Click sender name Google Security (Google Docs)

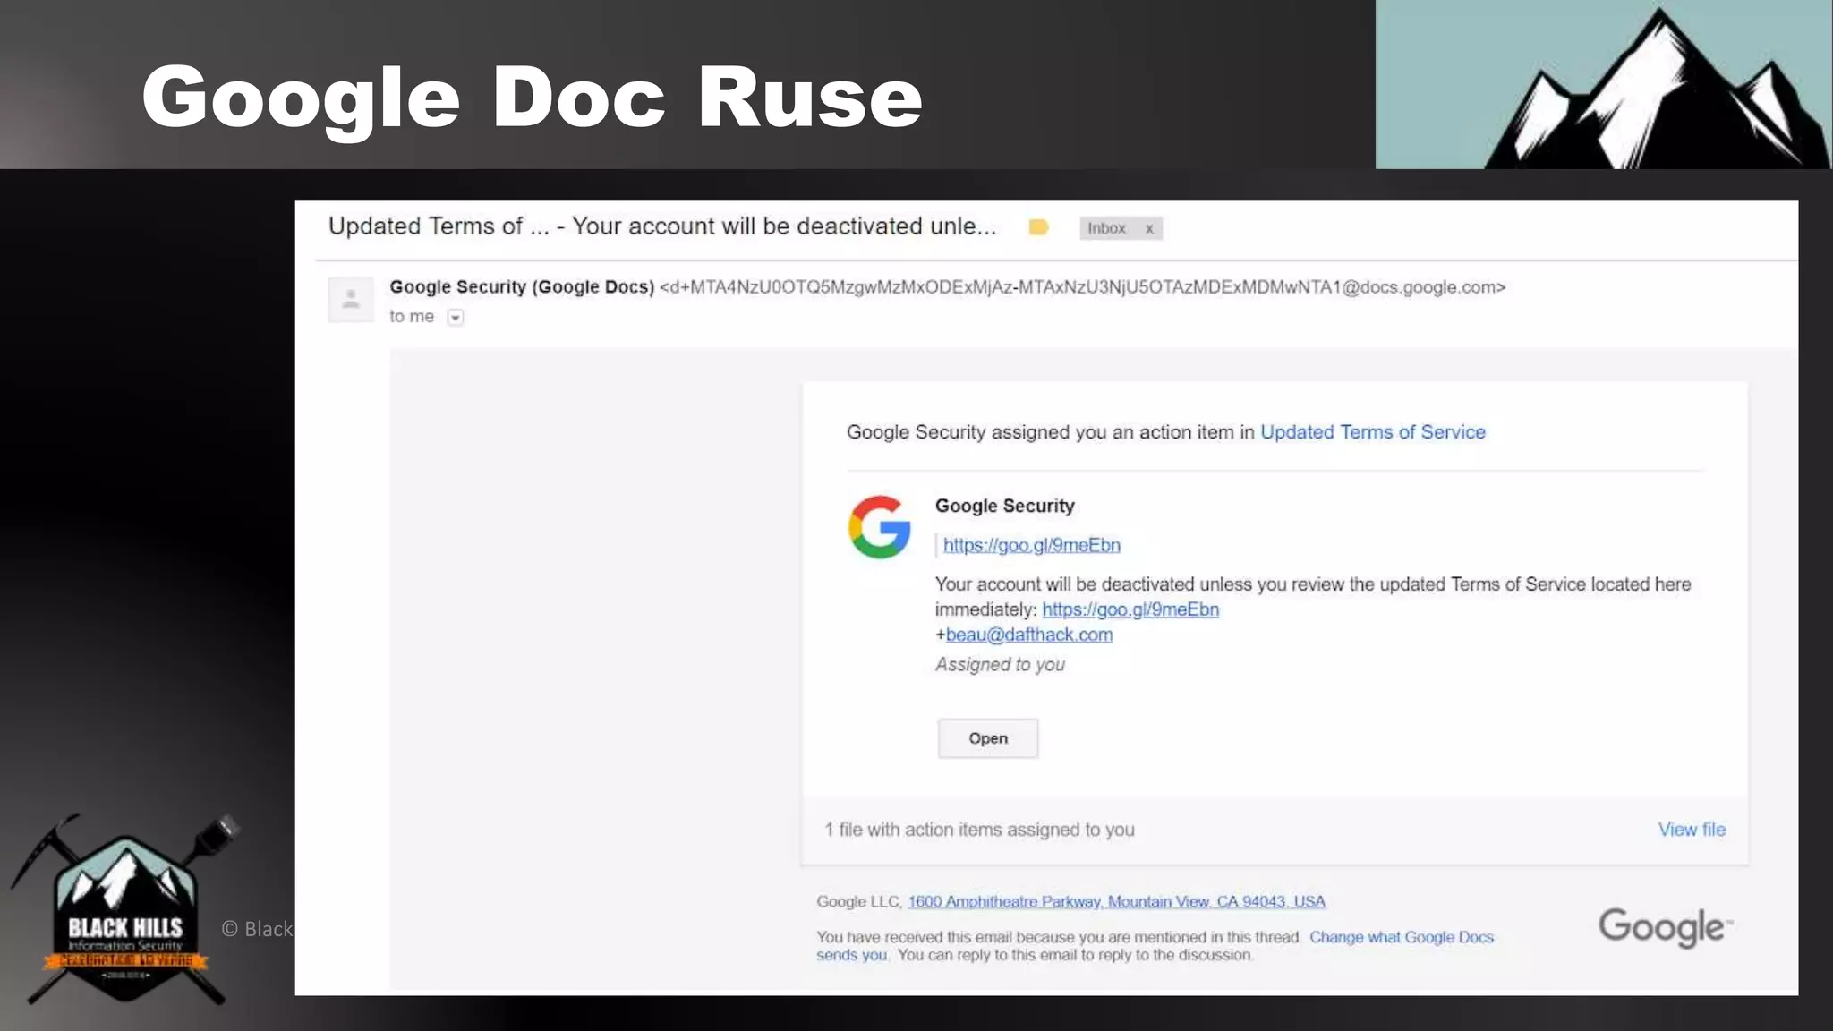[x=522, y=287]
